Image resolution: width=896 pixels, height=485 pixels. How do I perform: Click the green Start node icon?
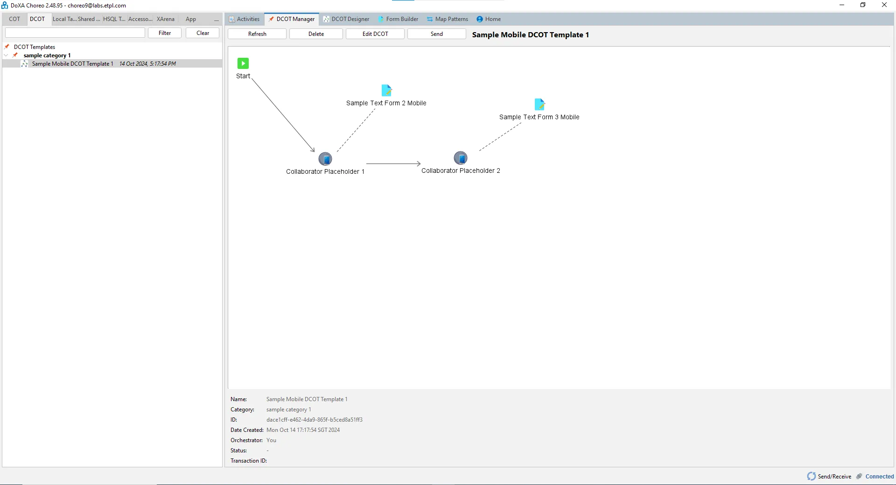243,63
